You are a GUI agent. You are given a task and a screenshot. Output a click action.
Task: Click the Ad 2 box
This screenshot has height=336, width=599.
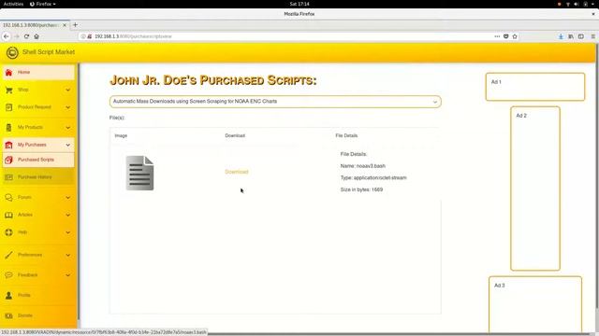pyautogui.click(x=535, y=189)
